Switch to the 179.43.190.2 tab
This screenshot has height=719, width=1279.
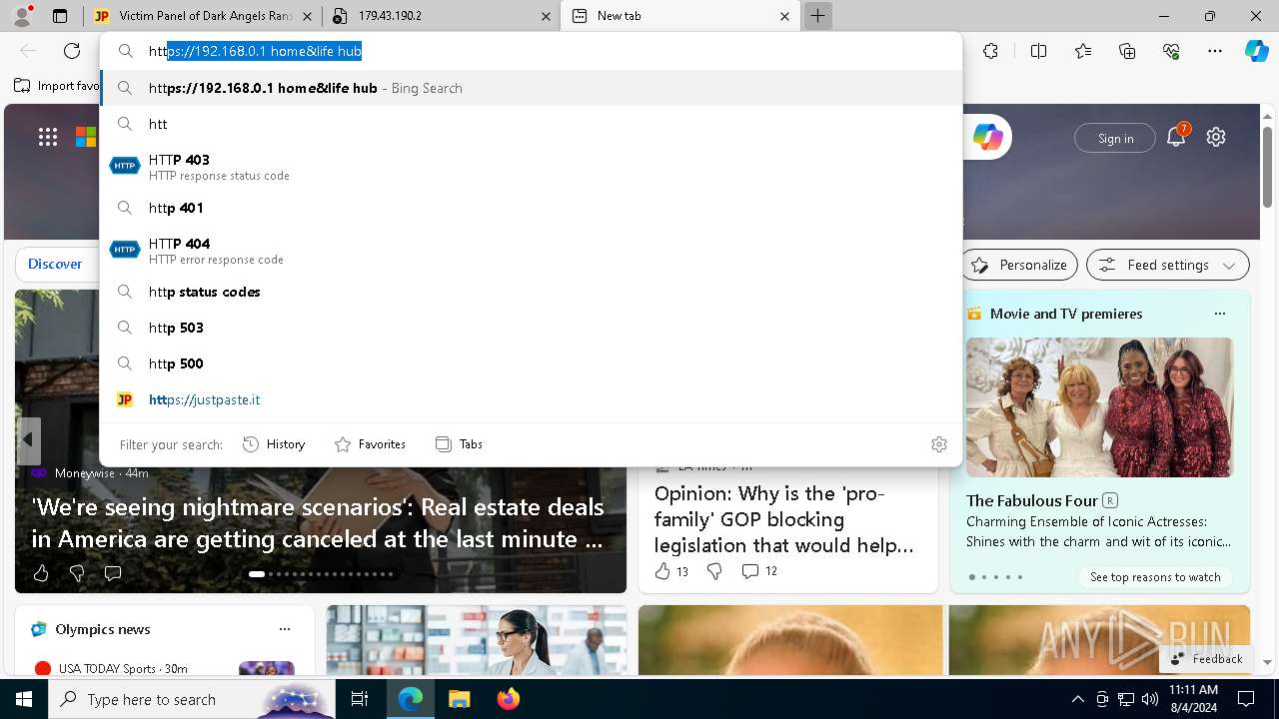441,16
